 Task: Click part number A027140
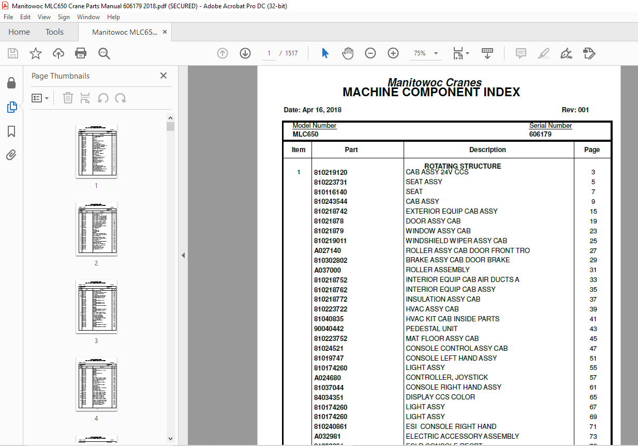(x=328, y=250)
